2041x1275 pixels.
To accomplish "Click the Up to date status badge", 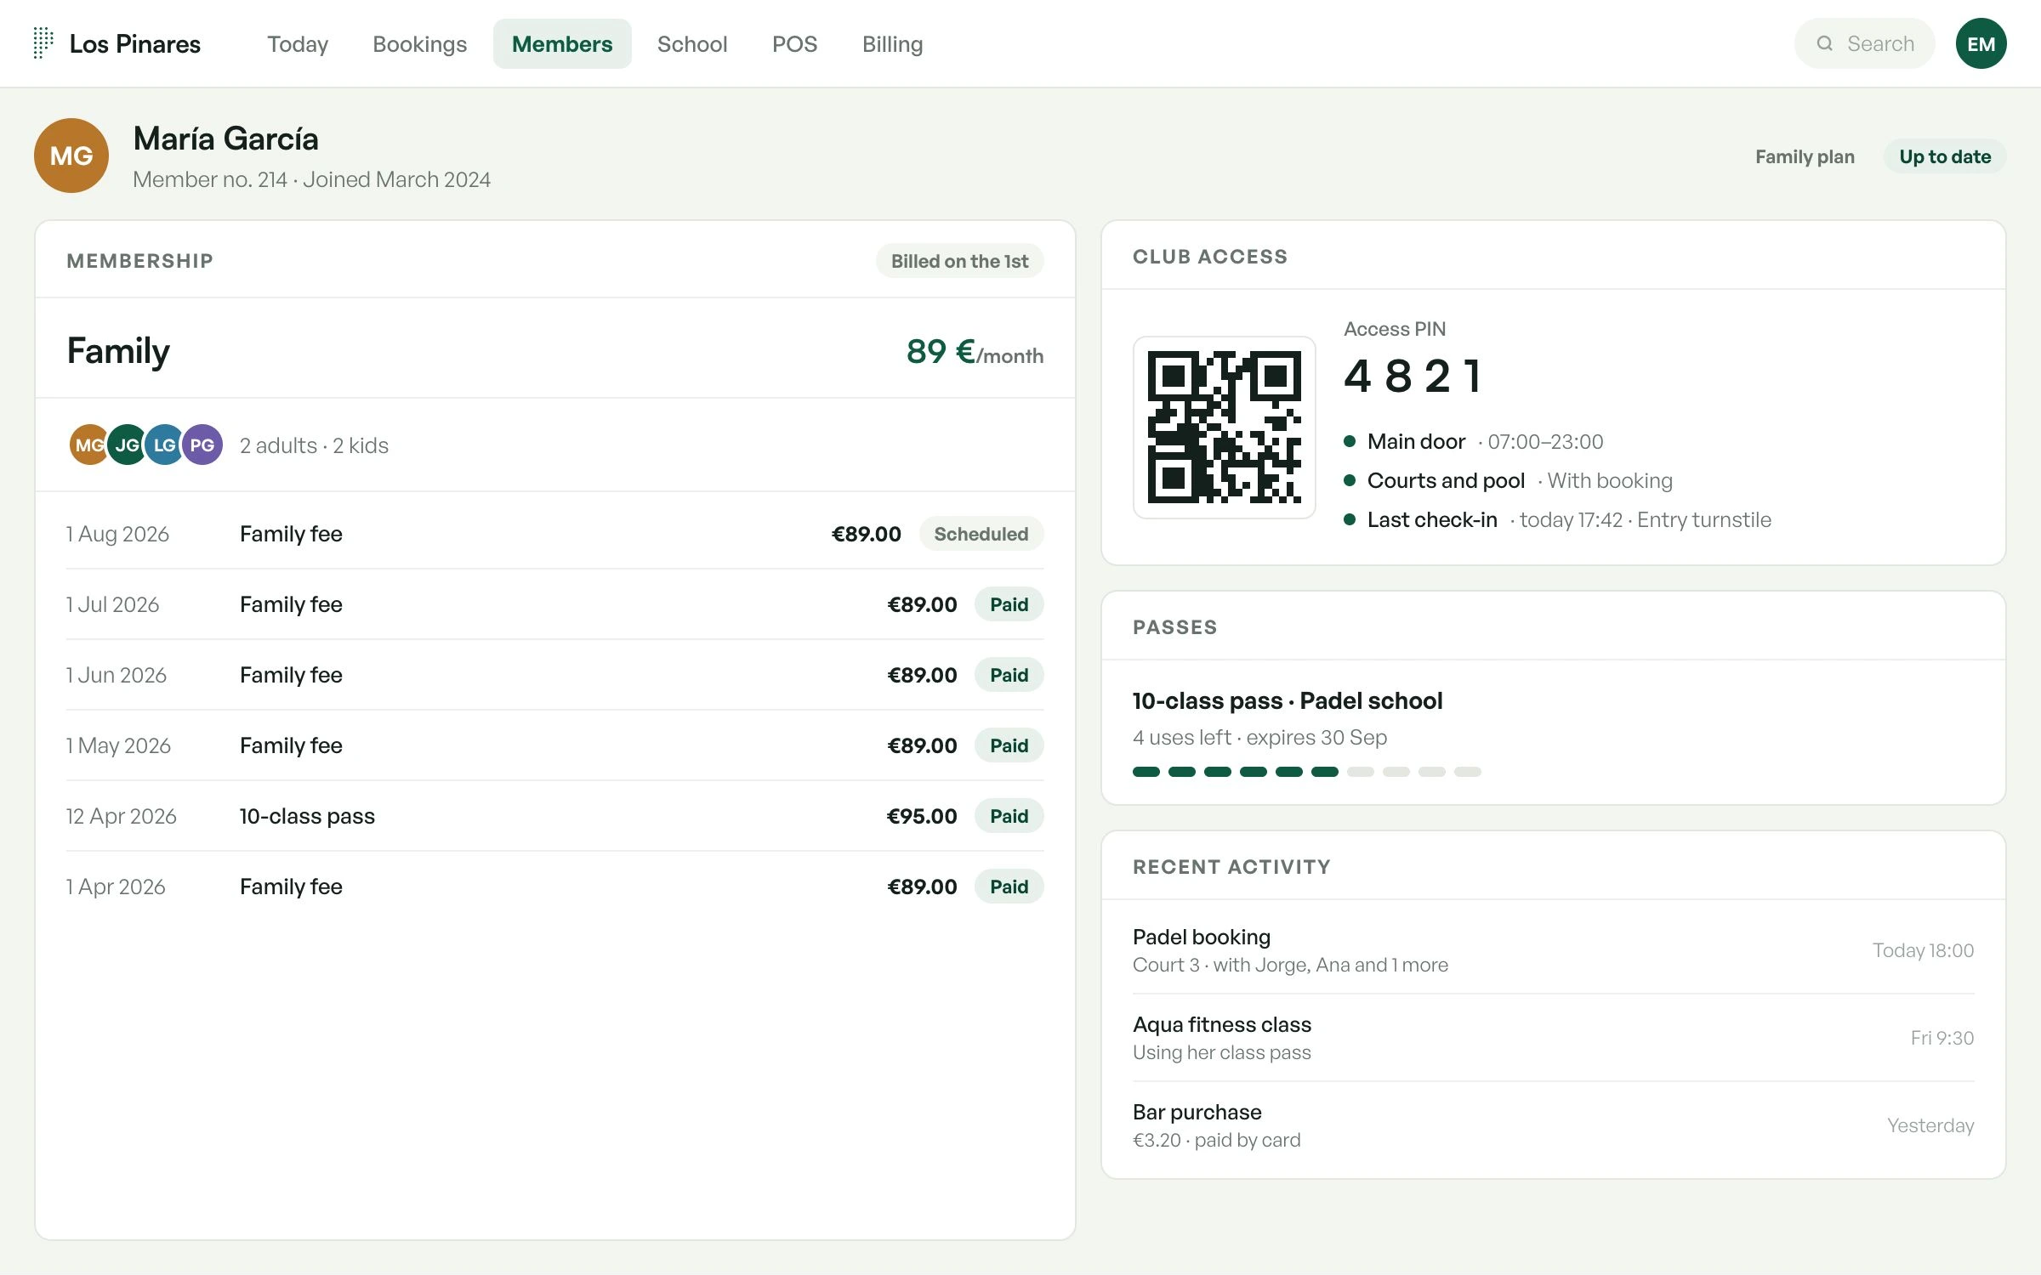I will tap(1945, 156).
